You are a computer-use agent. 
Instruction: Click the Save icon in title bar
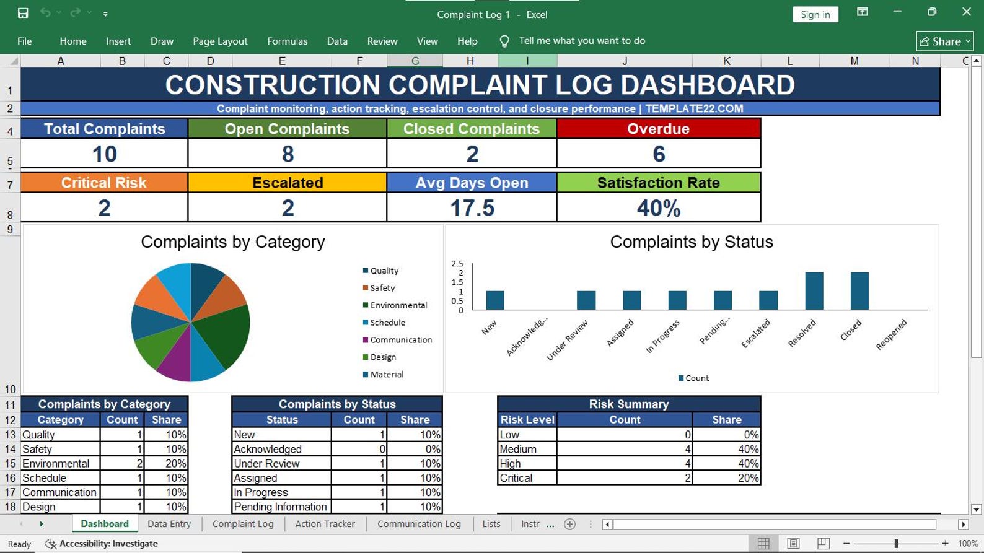[23, 13]
